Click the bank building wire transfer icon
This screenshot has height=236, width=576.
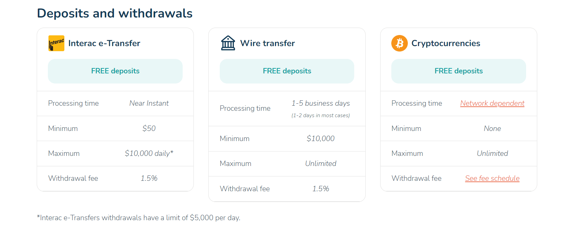tap(228, 43)
